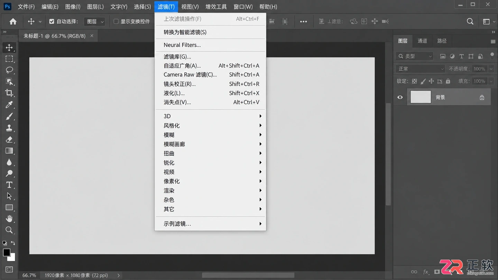Activate the Zoom tool in toolbox
The image size is (498, 280).
(x=9, y=230)
